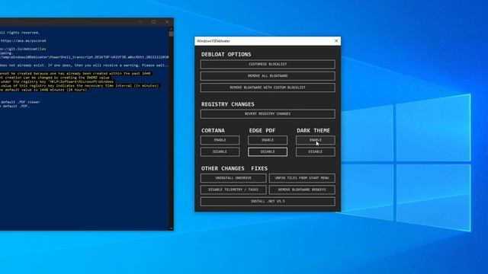Enable Cortana

220,140
